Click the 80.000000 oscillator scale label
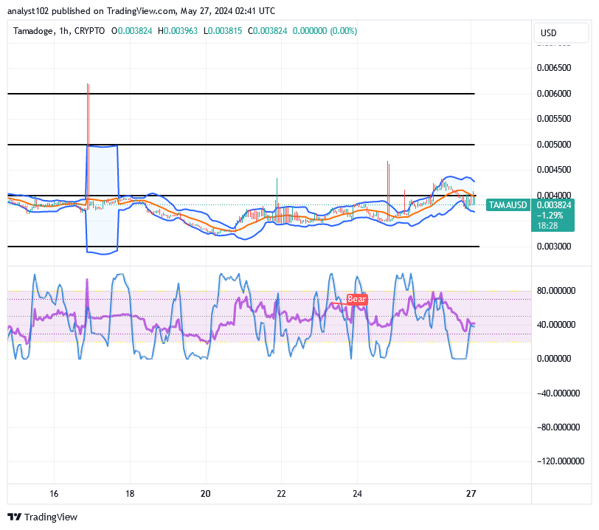 click(x=554, y=291)
